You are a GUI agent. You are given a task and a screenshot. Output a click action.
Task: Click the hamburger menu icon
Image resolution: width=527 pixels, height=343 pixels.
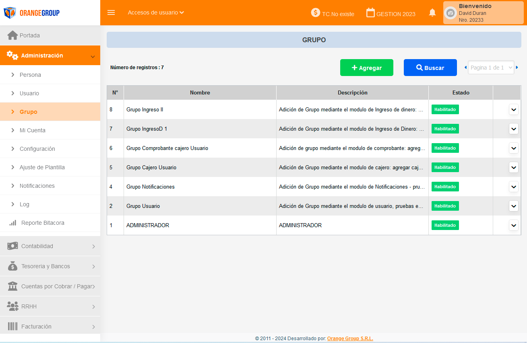(x=111, y=12)
